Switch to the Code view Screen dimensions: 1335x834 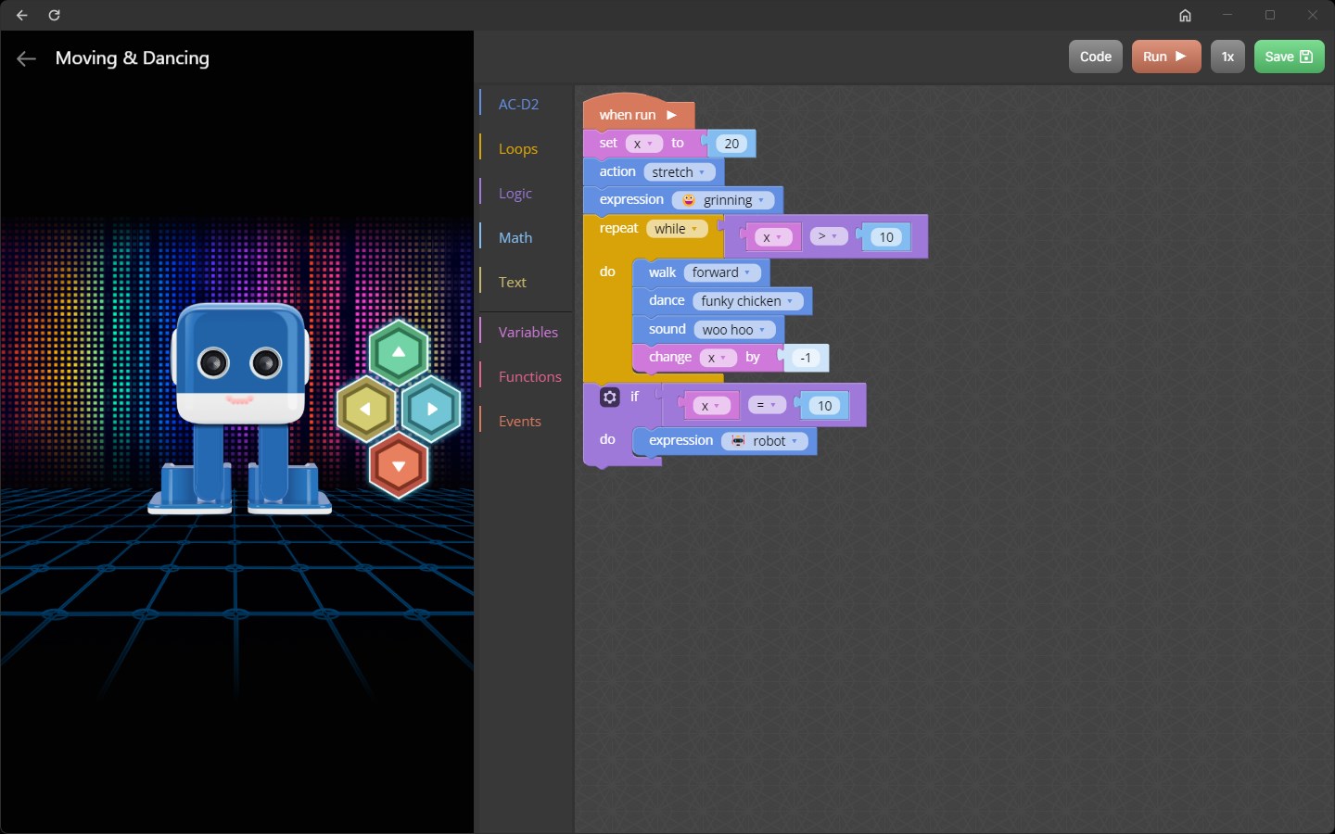click(x=1095, y=57)
